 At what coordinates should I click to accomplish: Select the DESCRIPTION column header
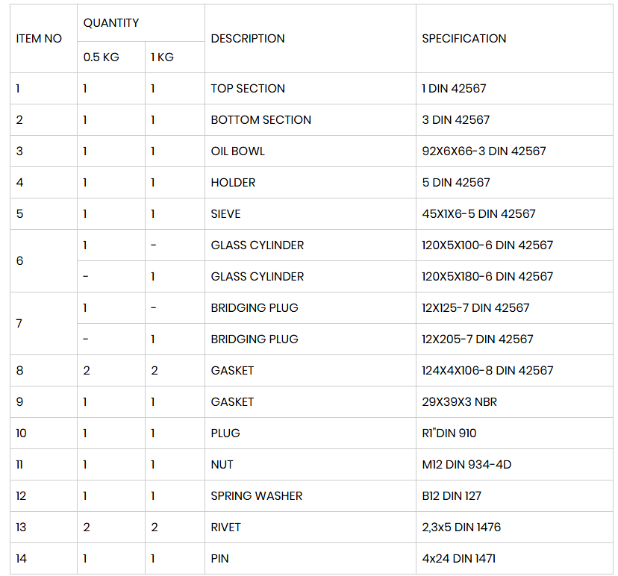pyautogui.click(x=248, y=39)
